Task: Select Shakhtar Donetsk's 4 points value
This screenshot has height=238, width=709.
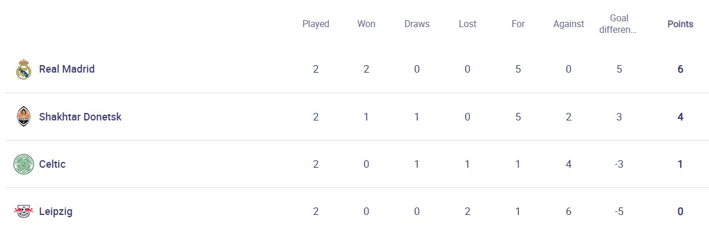Action: pos(680,117)
